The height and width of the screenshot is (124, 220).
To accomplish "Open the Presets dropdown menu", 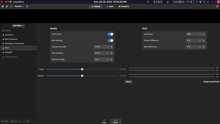I will (x=19, y=6).
